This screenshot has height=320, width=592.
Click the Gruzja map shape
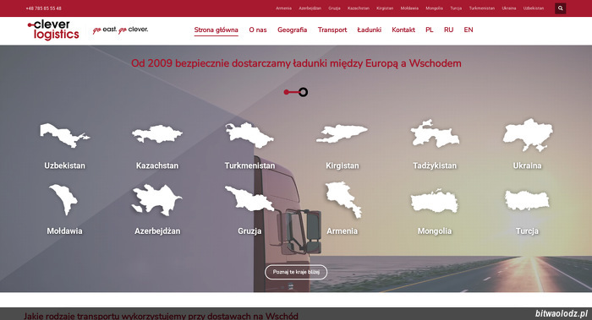[249, 198]
